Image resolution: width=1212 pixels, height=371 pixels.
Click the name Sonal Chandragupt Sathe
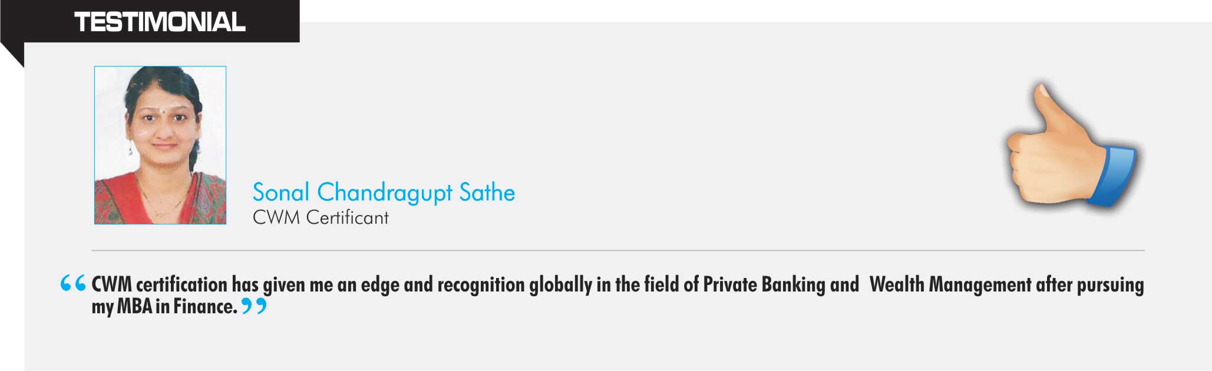[384, 193]
